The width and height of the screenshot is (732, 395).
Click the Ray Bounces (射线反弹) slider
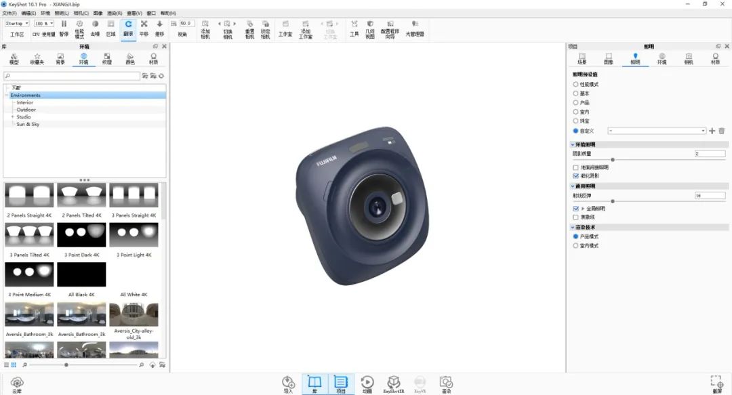click(649, 201)
